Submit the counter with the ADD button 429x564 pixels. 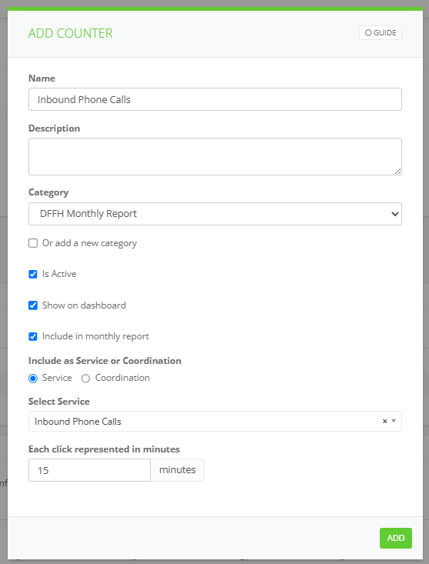click(x=396, y=538)
